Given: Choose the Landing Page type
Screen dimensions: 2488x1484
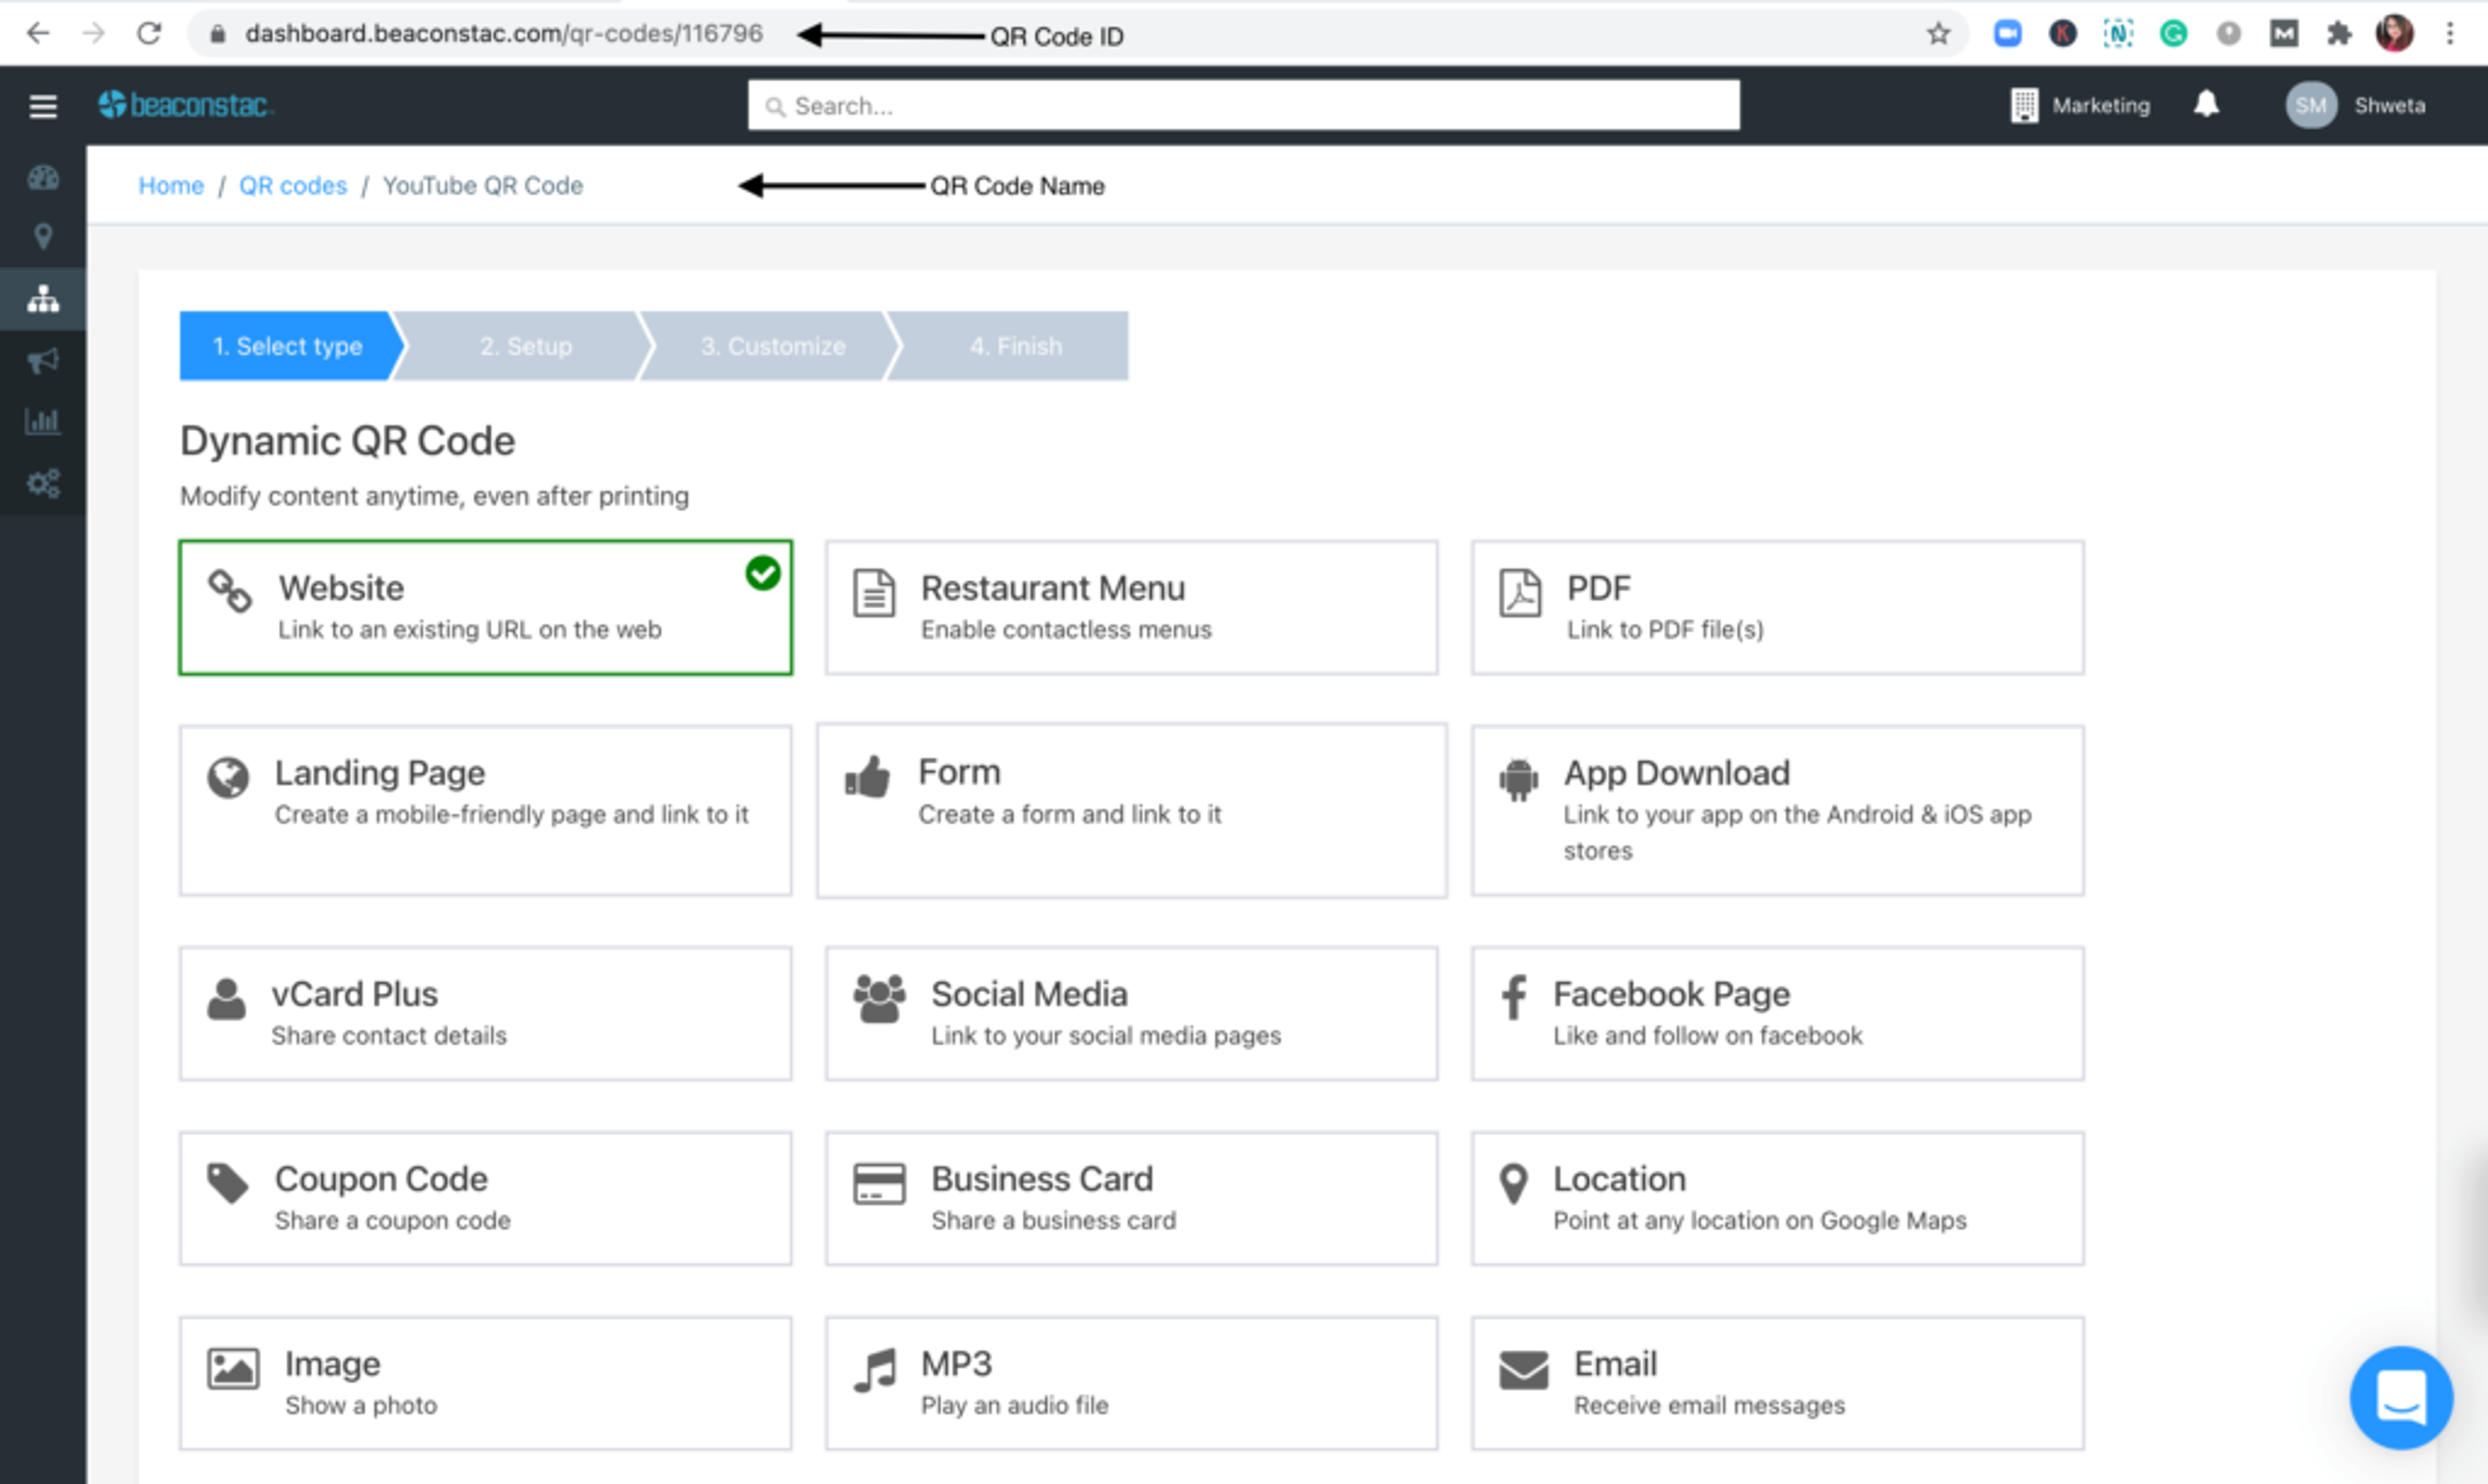Looking at the screenshot, I should [x=486, y=810].
